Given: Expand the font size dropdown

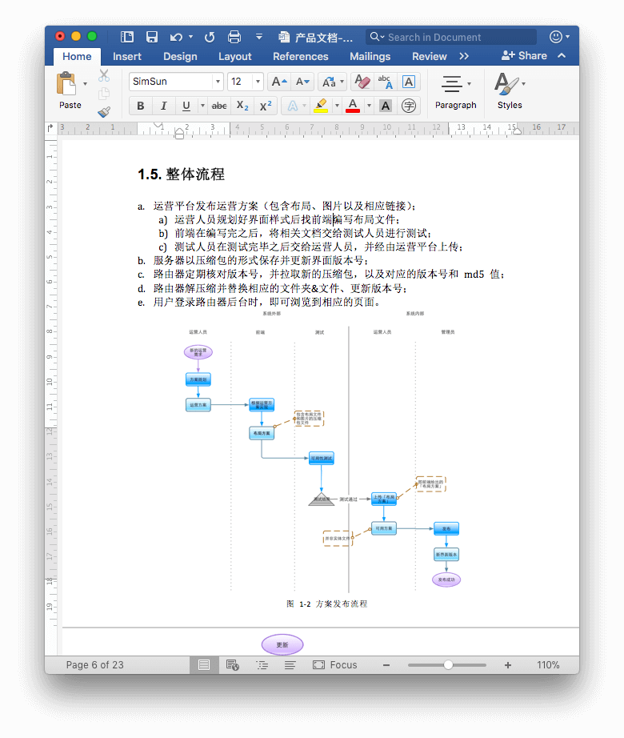Looking at the screenshot, I should point(257,82).
